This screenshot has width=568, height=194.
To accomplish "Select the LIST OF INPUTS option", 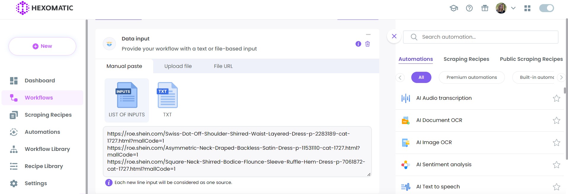I will click(127, 100).
